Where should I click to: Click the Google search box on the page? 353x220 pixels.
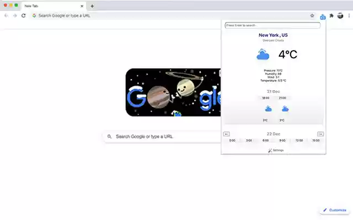[x=162, y=136]
